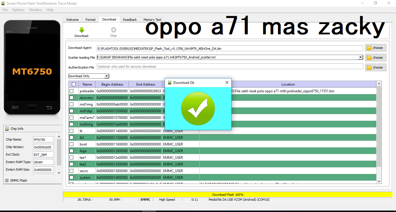The image size is (396, 212).
Task: Click the Extern RAM Size field 0x80000000
Action: (43, 169)
